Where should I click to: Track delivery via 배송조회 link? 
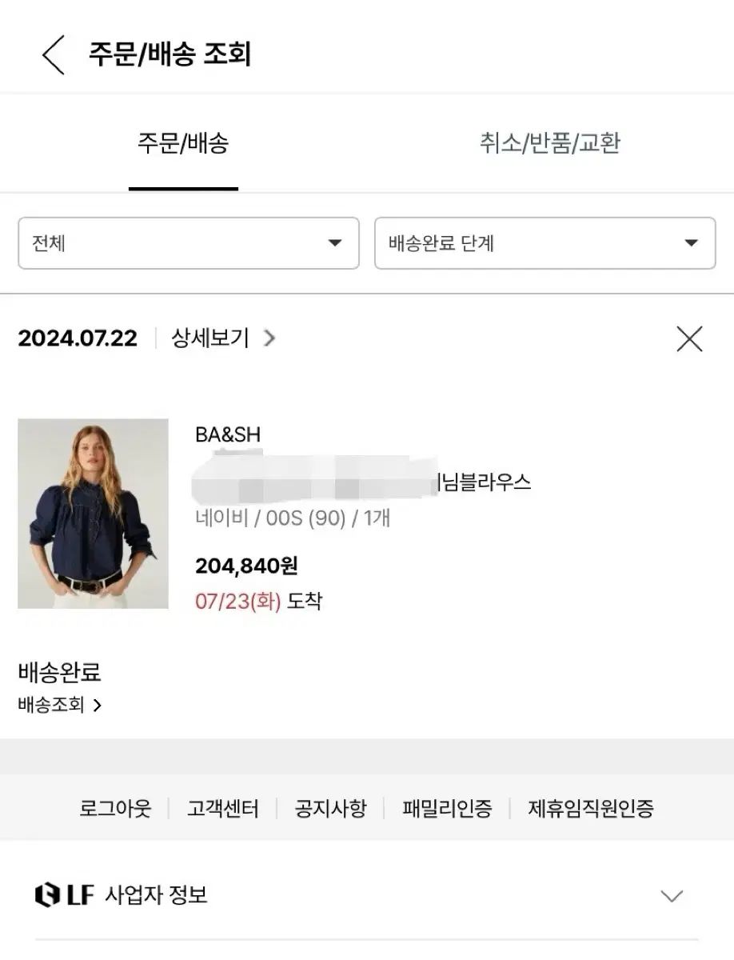51,705
